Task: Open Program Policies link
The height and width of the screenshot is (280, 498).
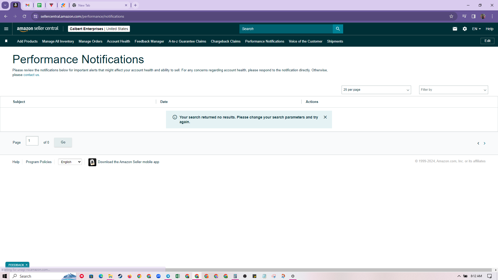Action: (39, 162)
